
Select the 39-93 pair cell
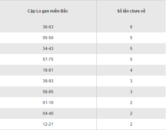click(48, 81)
